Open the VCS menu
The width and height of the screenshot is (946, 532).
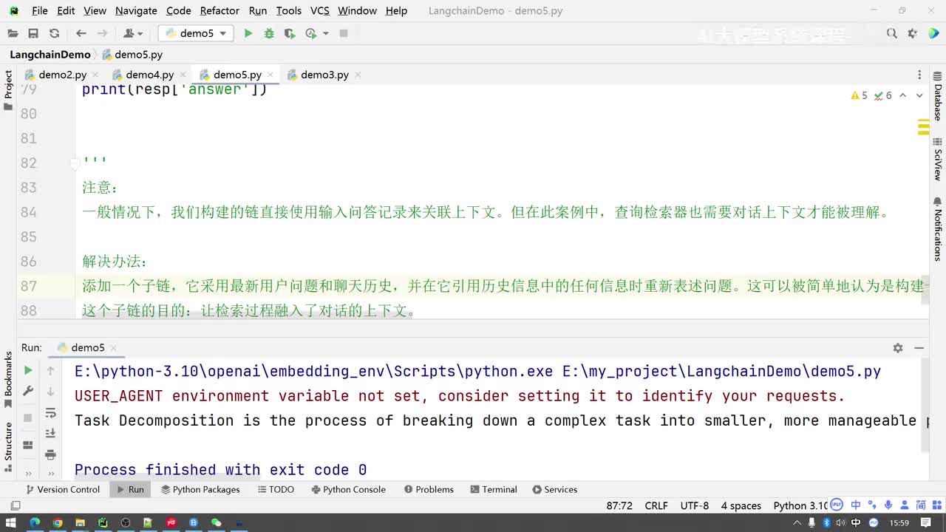pos(320,10)
